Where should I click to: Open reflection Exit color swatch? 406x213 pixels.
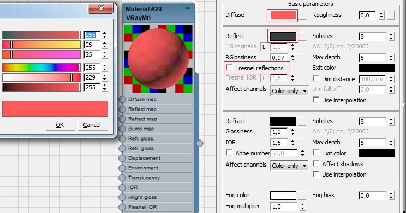point(377,68)
